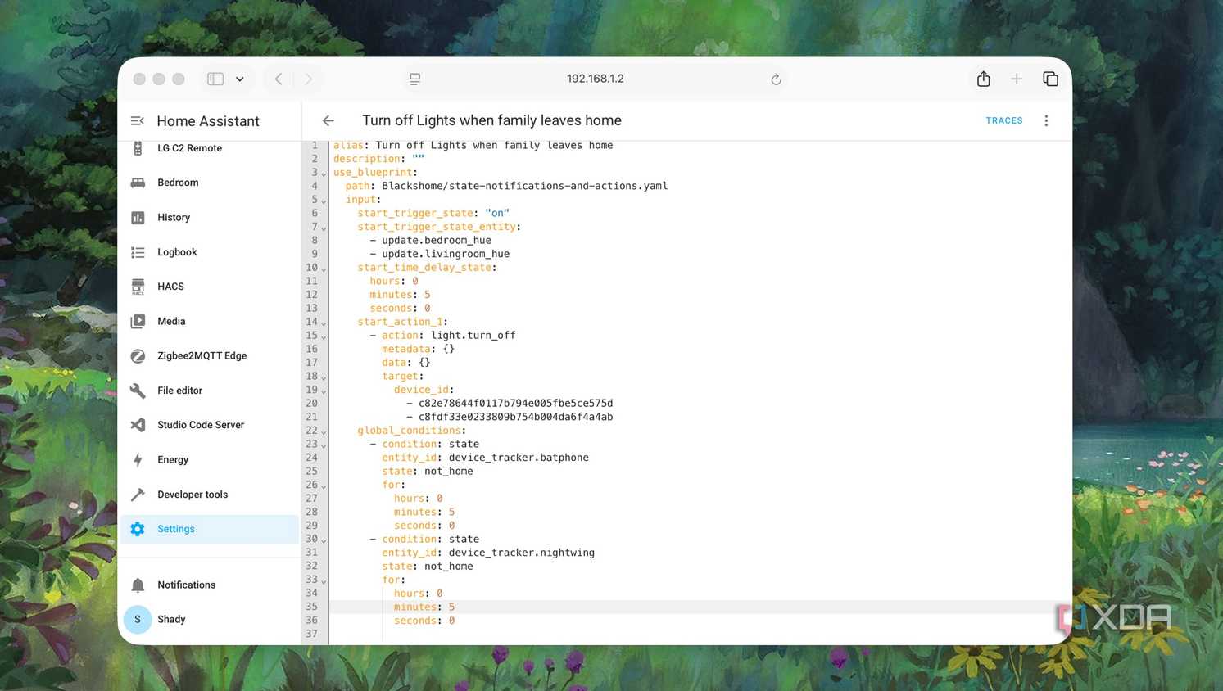The width and height of the screenshot is (1223, 691).
Task: Open the Safari sidebar dropdown chevron
Action: pyautogui.click(x=240, y=79)
